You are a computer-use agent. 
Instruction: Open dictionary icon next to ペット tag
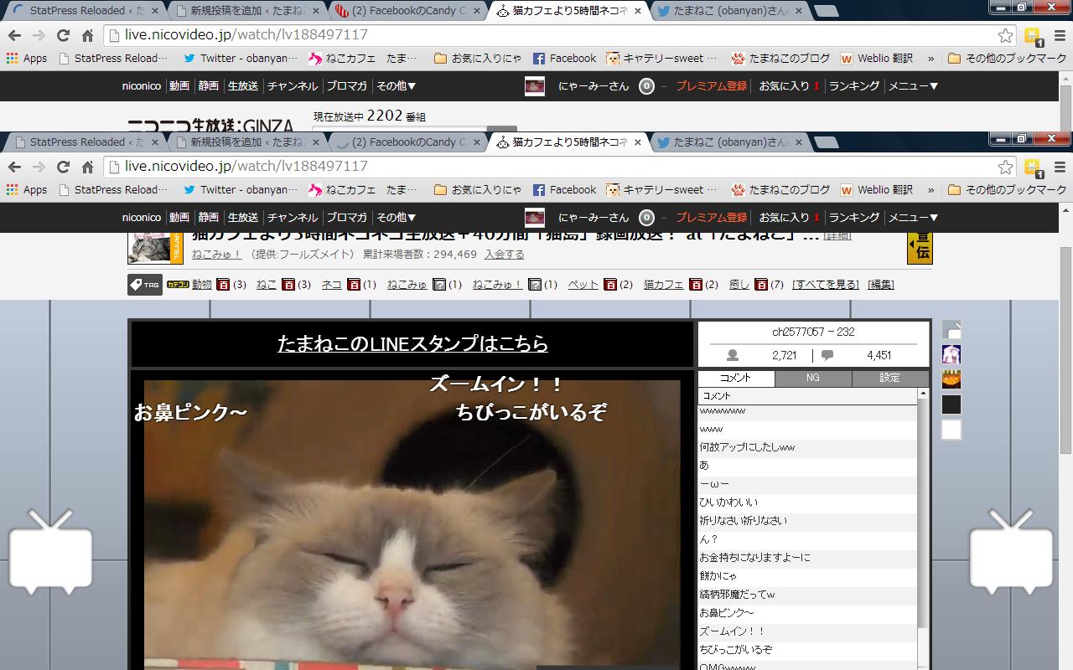[610, 285]
